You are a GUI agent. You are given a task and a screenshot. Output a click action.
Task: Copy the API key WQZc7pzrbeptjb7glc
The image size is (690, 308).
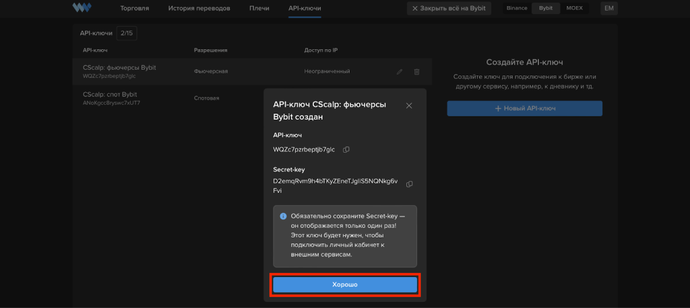tap(346, 149)
